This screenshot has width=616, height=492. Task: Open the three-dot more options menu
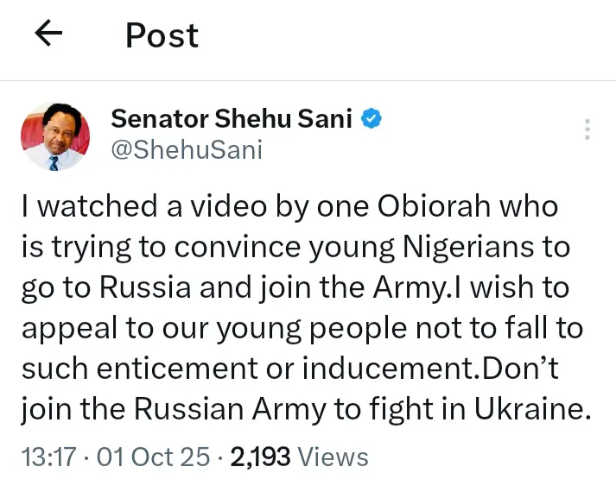click(x=587, y=129)
